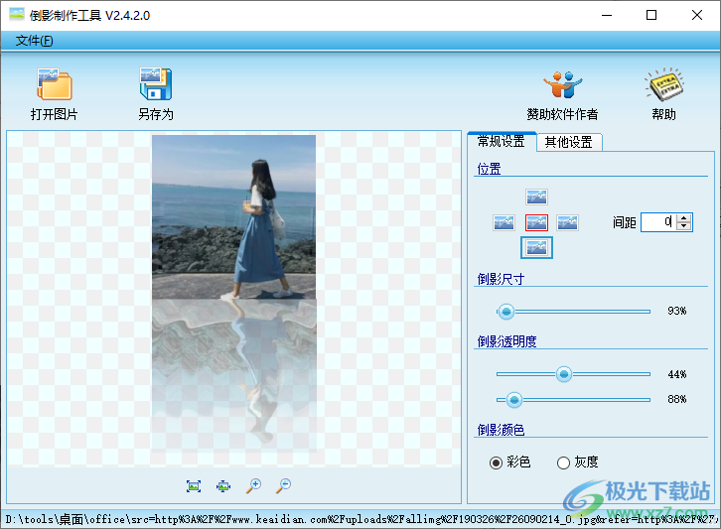Click fit-to-window preview icon
Image resolution: width=721 pixels, height=529 pixels.
pyautogui.click(x=194, y=485)
